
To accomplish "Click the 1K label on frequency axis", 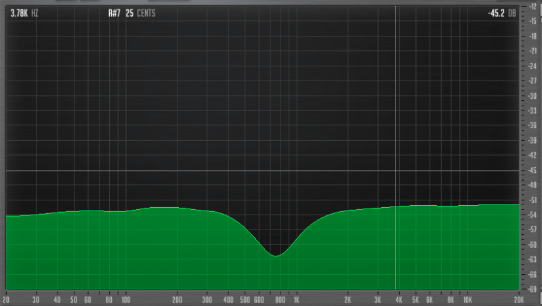I will pyautogui.click(x=295, y=299).
